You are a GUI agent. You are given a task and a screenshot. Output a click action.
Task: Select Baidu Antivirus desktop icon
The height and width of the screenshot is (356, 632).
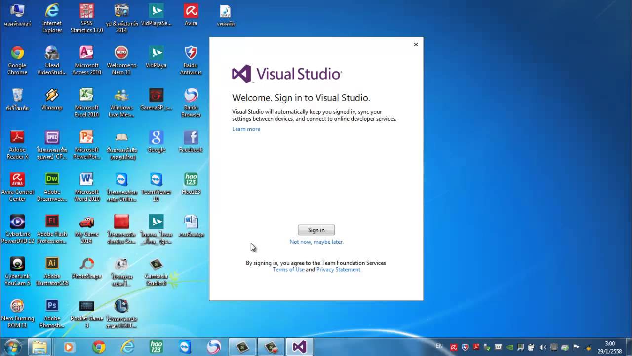191,60
